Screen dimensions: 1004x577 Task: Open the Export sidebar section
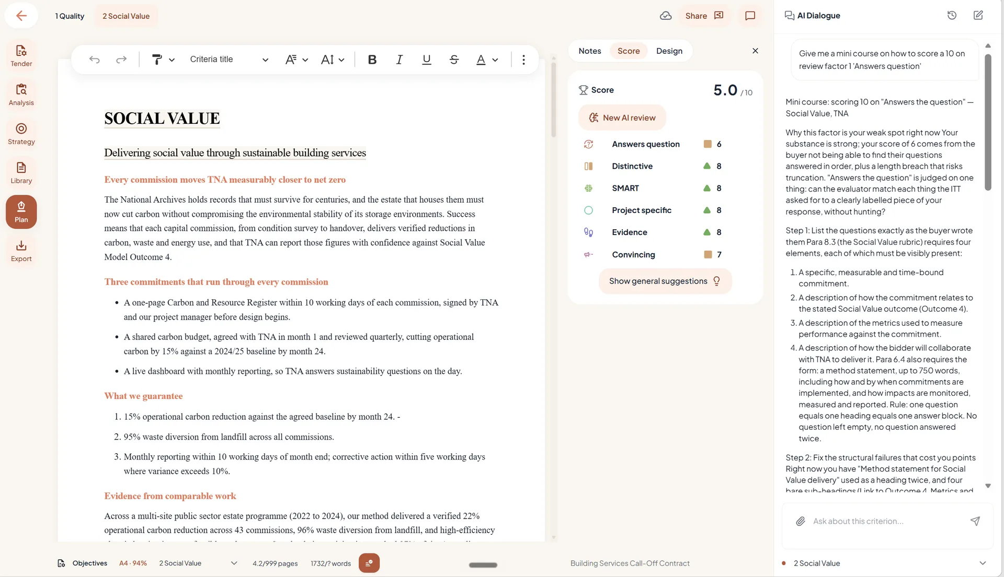point(21,251)
